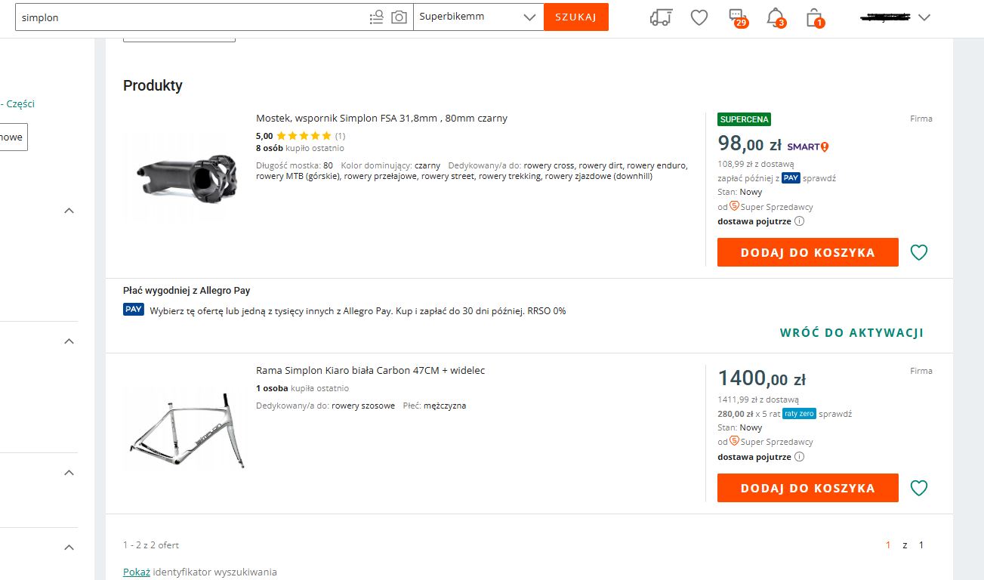The height and width of the screenshot is (580, 984).
Task: Click the search options icon beside the camera
Action: click(376, 17)
